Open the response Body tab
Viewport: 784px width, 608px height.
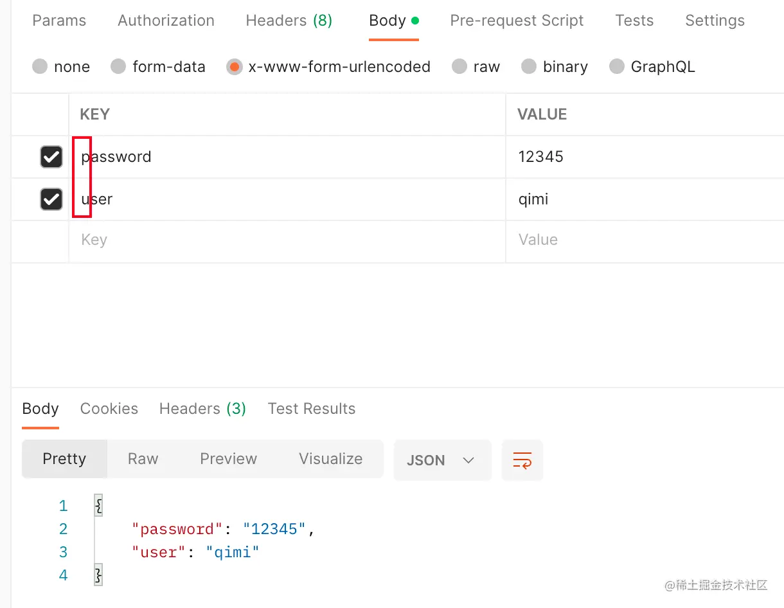click(40, 409)
